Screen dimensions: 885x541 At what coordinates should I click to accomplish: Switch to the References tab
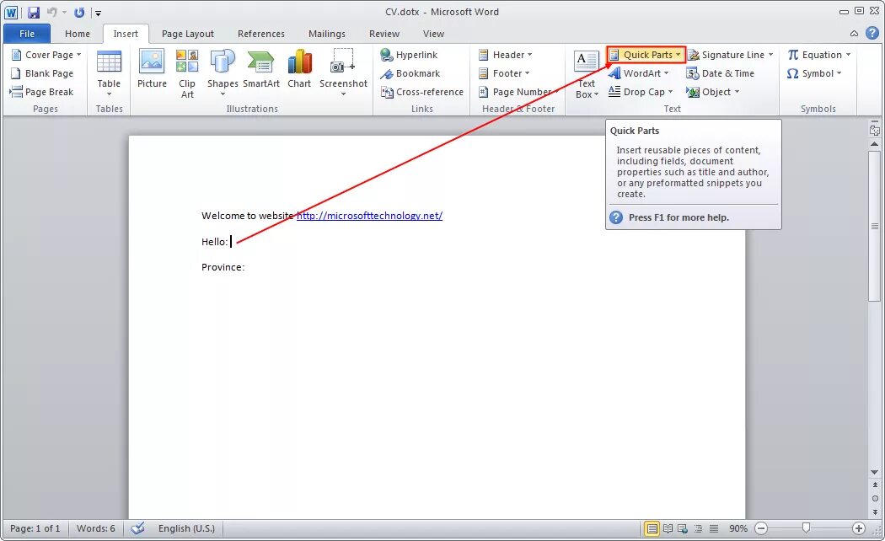pos(260,34)
